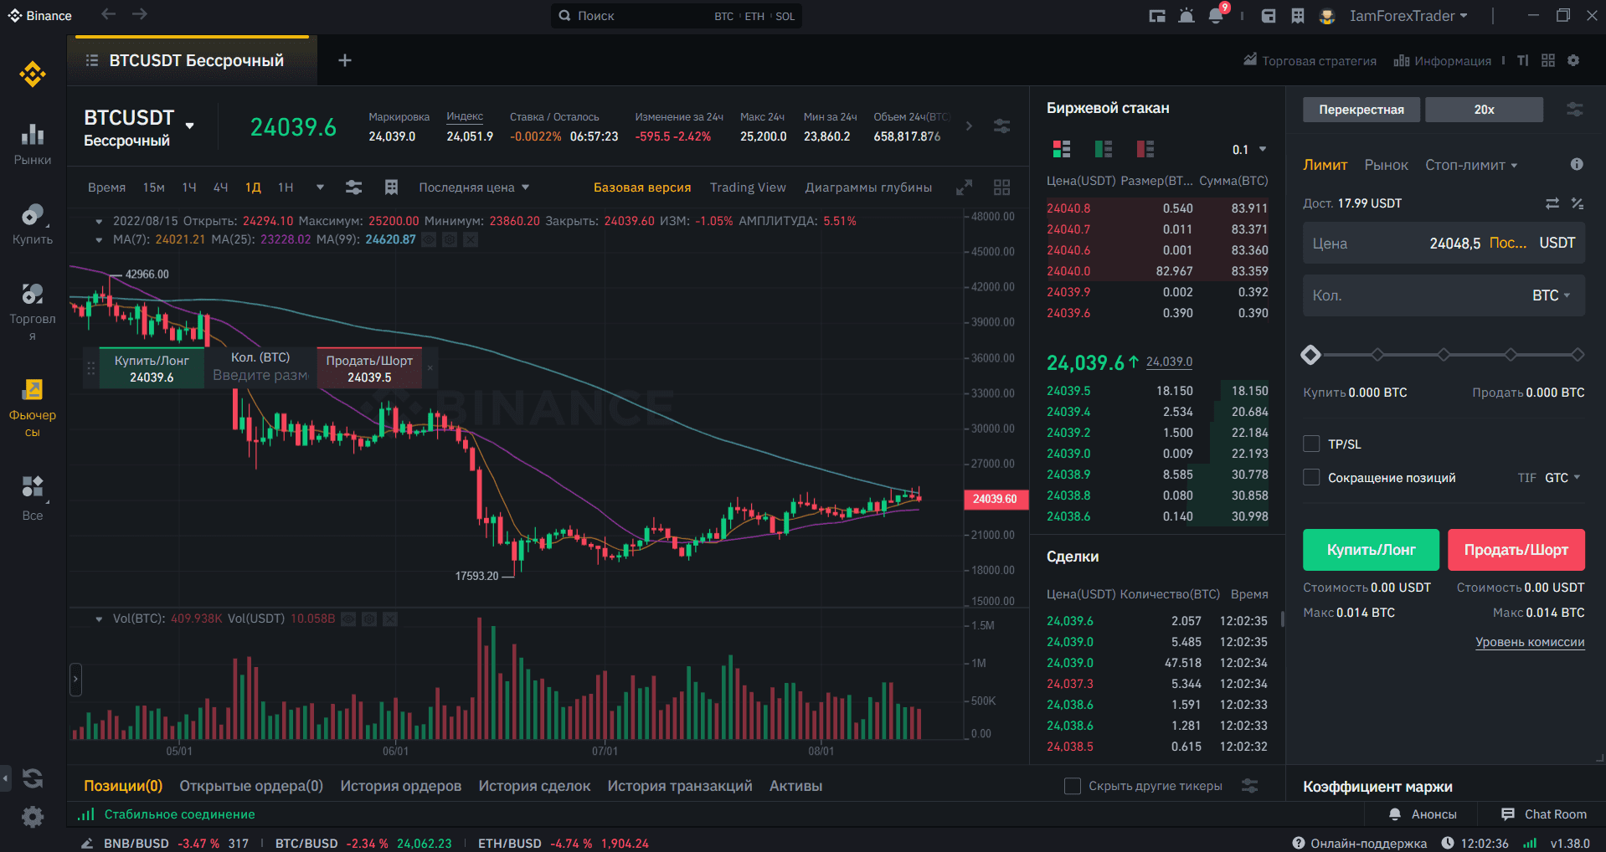Click the picture-in-picture window icon

click(x=1157, y=15)
